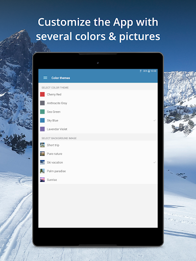
Task: Click the Short trip background thumbnail
Action: pos(42,145)
